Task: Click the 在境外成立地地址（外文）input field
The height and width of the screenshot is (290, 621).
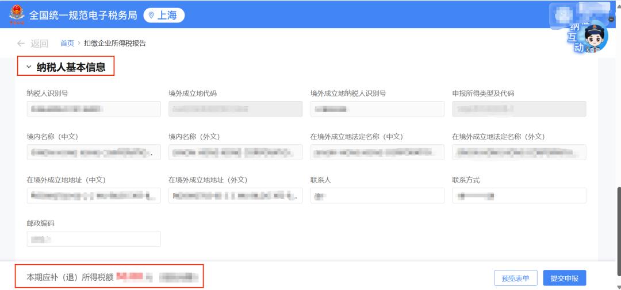Action: click(x=235, y=196)
